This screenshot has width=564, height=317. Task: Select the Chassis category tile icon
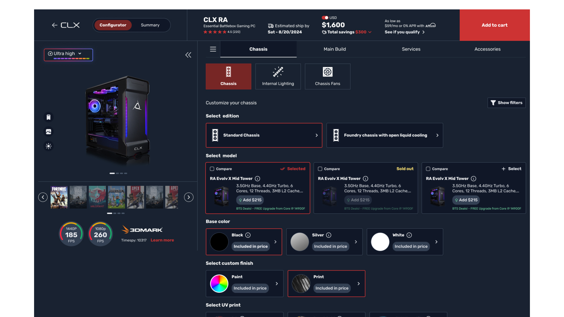pyautogui.click(x=229, y=72)
